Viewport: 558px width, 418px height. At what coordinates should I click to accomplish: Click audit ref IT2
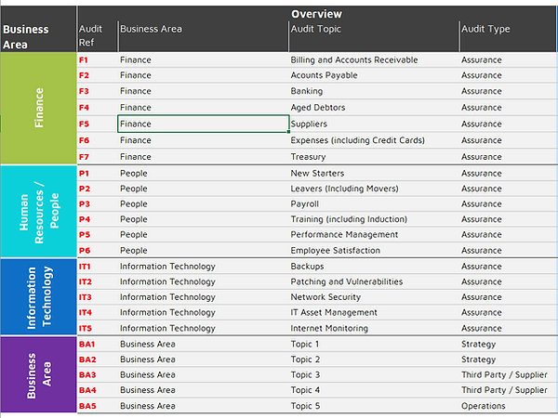(97, 281)
